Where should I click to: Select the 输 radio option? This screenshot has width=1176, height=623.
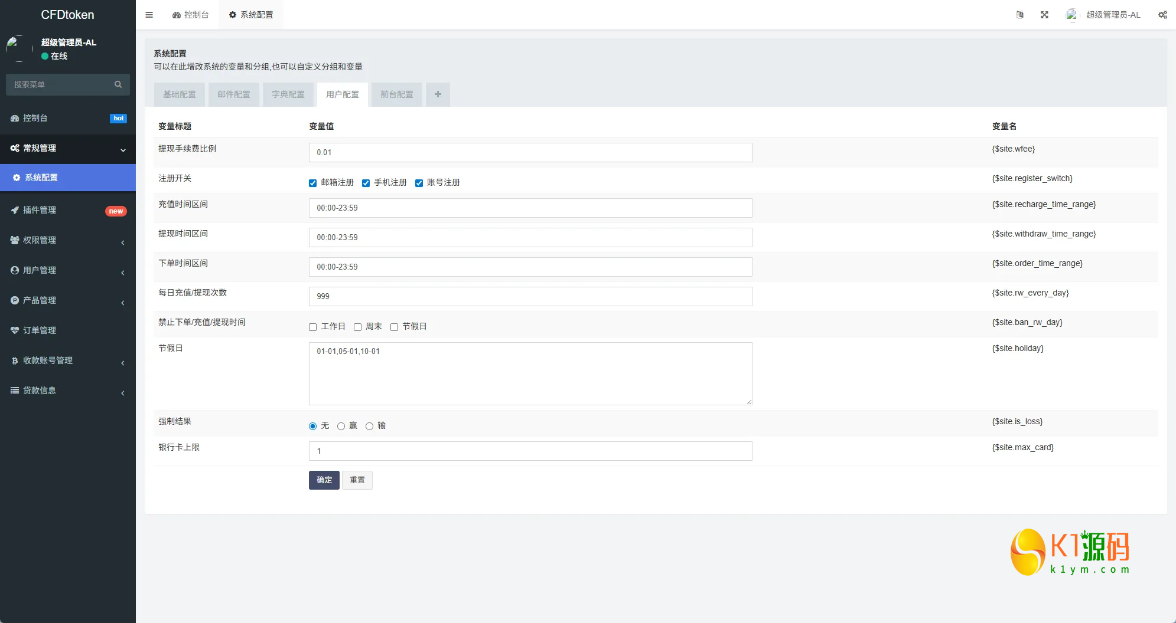tap(369, 426)
